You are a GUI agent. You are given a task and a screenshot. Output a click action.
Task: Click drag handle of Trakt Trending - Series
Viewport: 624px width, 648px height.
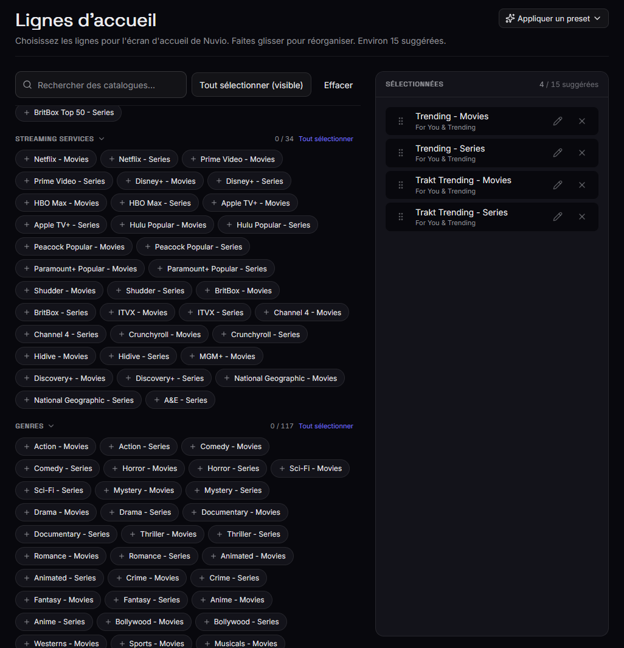[x=401, y=217]
